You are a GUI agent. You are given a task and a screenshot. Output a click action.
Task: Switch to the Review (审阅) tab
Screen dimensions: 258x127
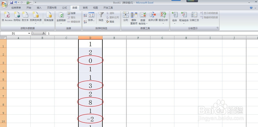click(85, 8)
